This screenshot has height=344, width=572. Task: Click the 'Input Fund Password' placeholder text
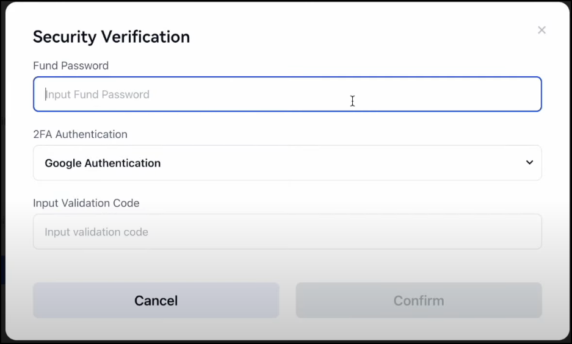[x=98, y=95]
